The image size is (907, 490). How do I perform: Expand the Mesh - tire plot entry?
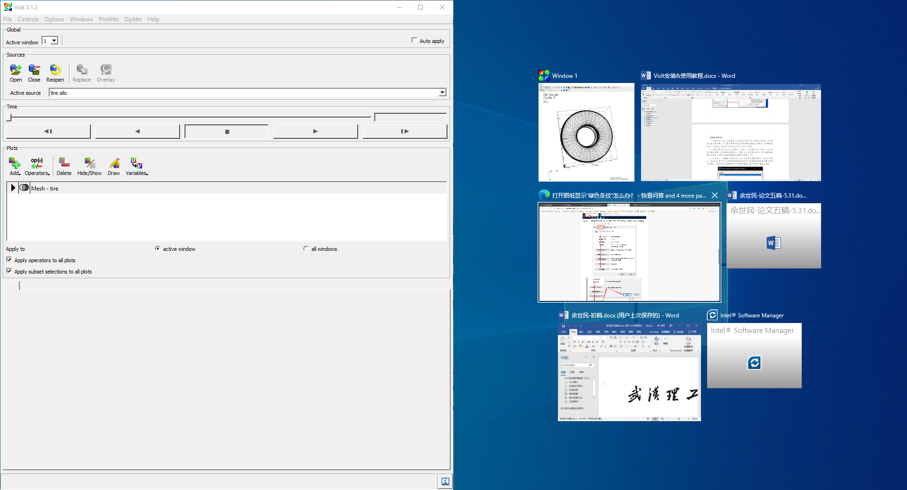pos(13,188)
